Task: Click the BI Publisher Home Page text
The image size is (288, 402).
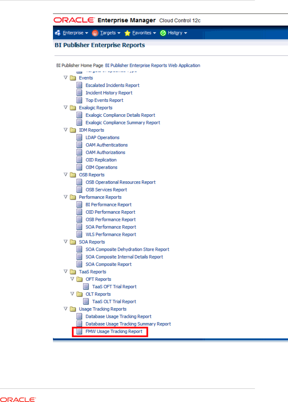Action: pos(80,65)
